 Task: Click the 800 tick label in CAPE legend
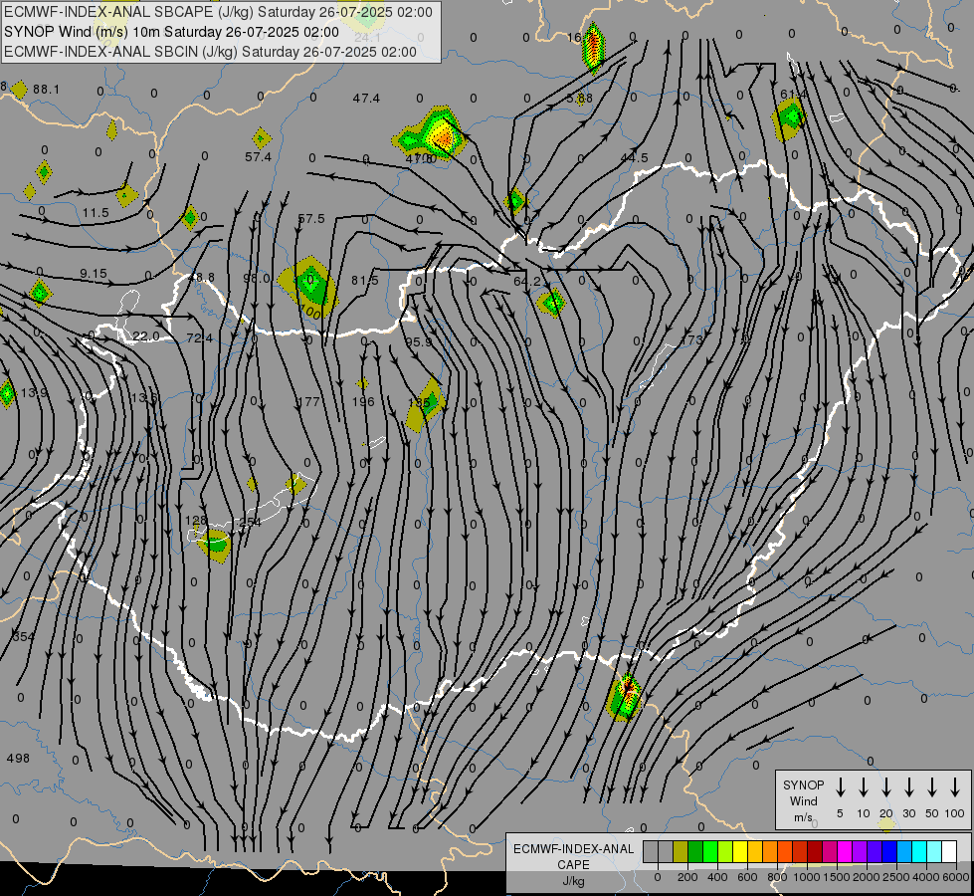tap(777, 877)
